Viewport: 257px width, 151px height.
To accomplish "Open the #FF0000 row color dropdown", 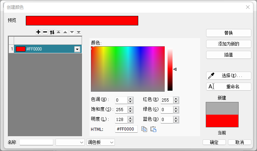I will click(77, 49).
